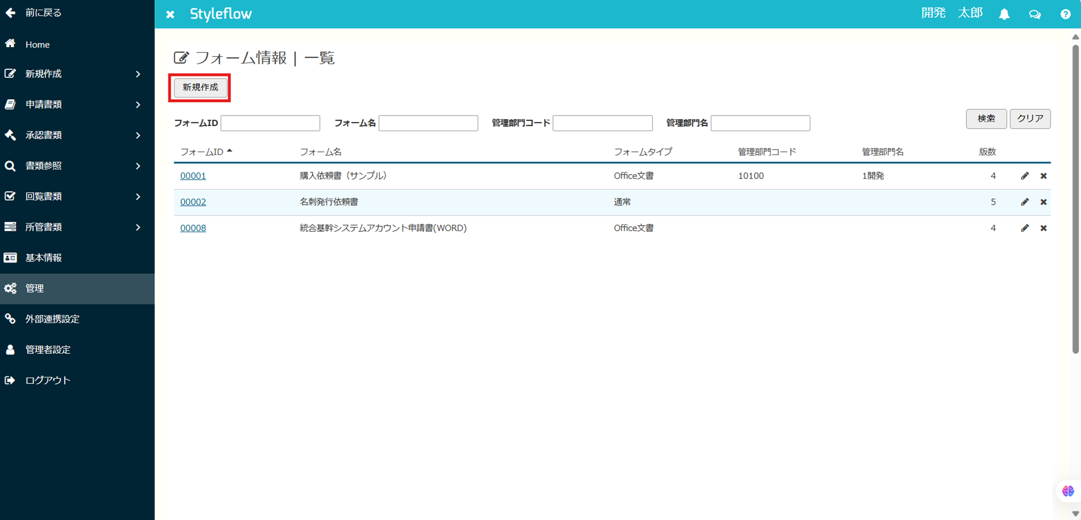Click the 管理 gear icon in sidebar
This screenshot has height=520, width=1081.
(x=10, y=288)
